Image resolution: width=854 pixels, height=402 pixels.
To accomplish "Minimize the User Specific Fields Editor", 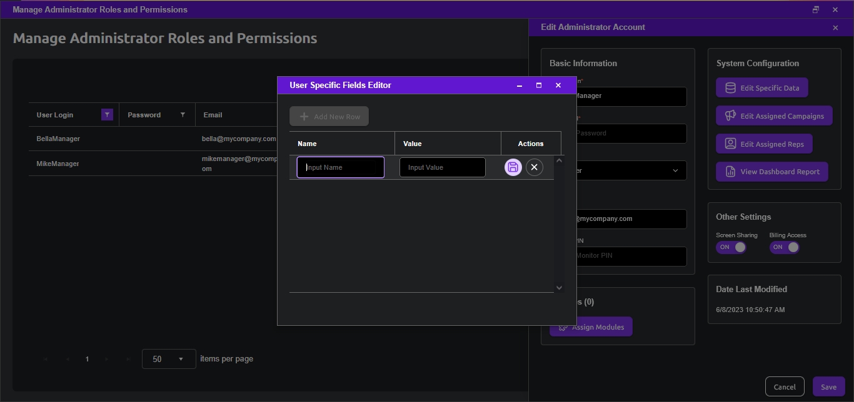I will pyautogui.click(x=520, y=86).
